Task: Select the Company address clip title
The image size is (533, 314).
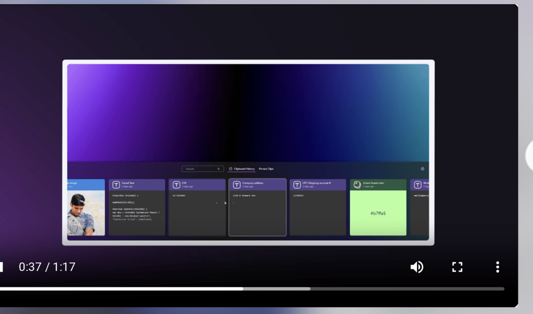Action: tap(252, 183)
